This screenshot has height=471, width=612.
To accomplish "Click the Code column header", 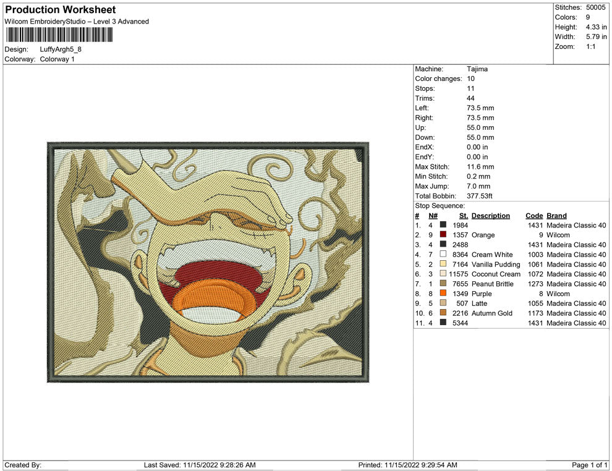I will click(534, 215).
